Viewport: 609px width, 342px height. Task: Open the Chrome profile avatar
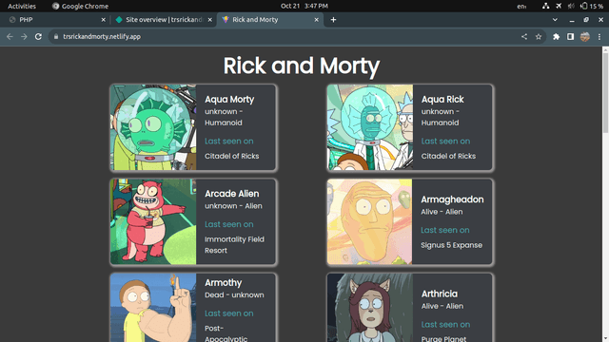[x=585, y=36]
